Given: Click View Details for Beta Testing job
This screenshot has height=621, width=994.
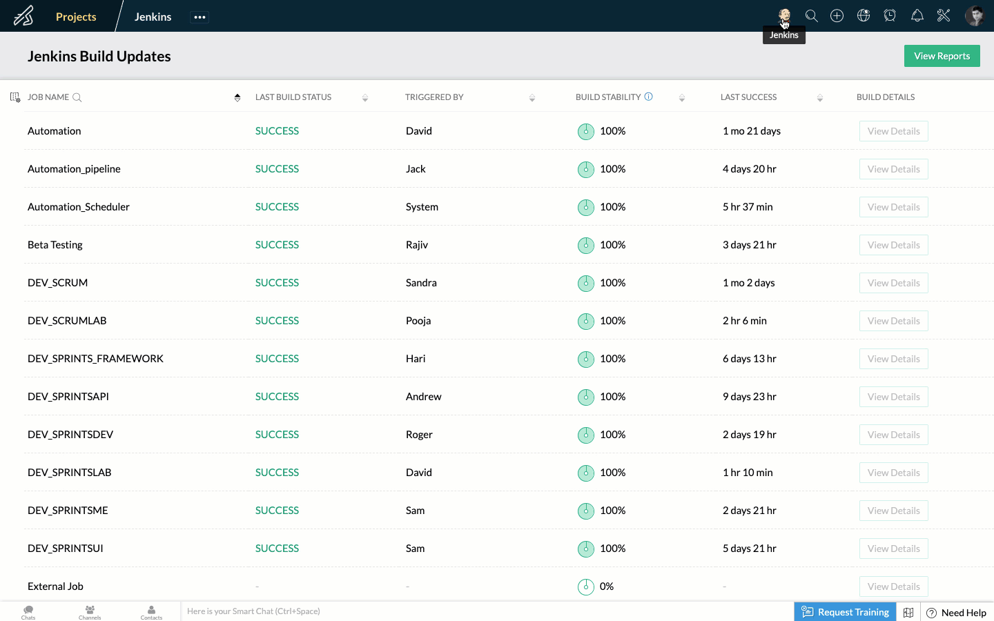Looking at the screenshot, I should click(893, 245).
